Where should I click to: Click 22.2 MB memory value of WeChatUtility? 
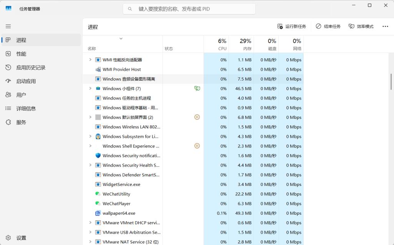(x=243, y=194)
